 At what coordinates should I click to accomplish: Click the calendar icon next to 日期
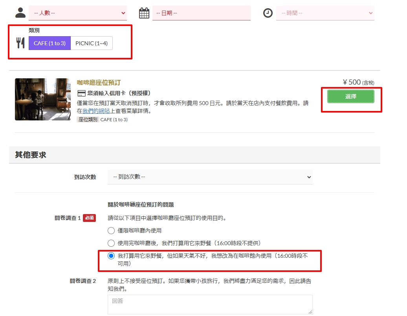tap(144, 13)
